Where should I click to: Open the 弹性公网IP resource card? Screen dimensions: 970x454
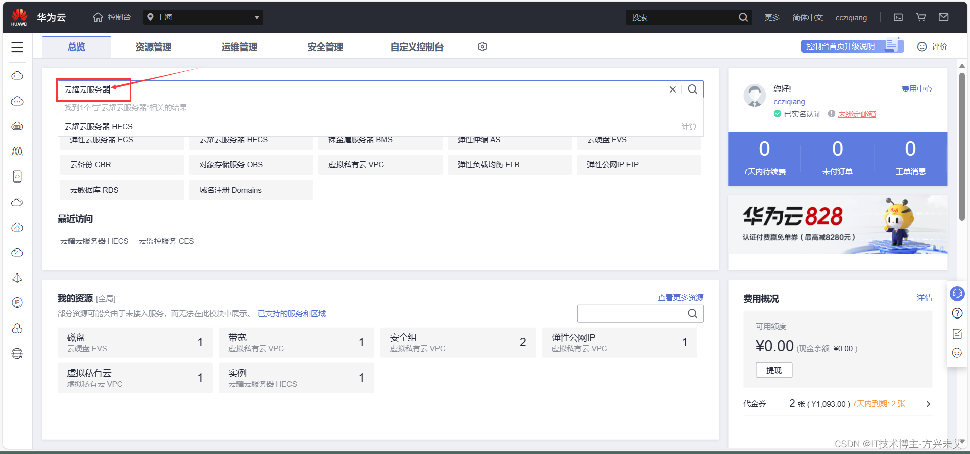pos(619,343)
